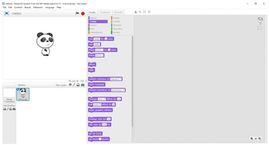Select the Shrink sprite tool

(149, 12)
